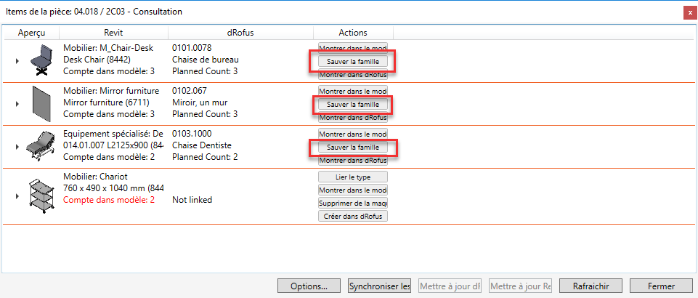Click the mirror furniture preview thumbnail

pos(40,102)
